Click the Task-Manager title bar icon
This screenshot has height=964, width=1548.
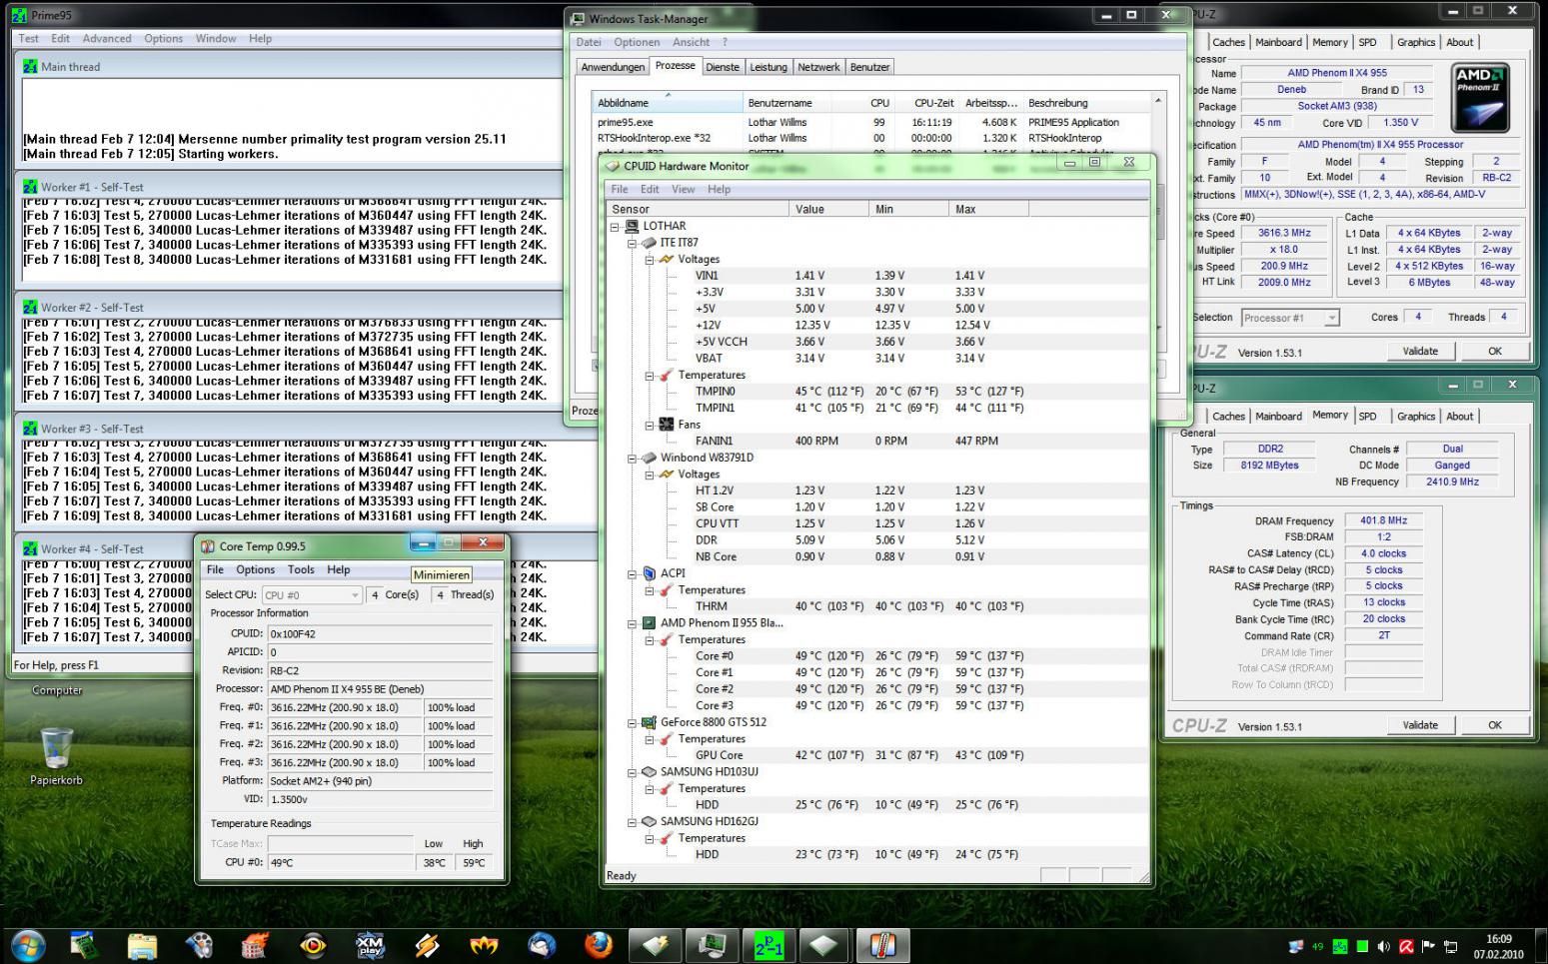(577, 18)
